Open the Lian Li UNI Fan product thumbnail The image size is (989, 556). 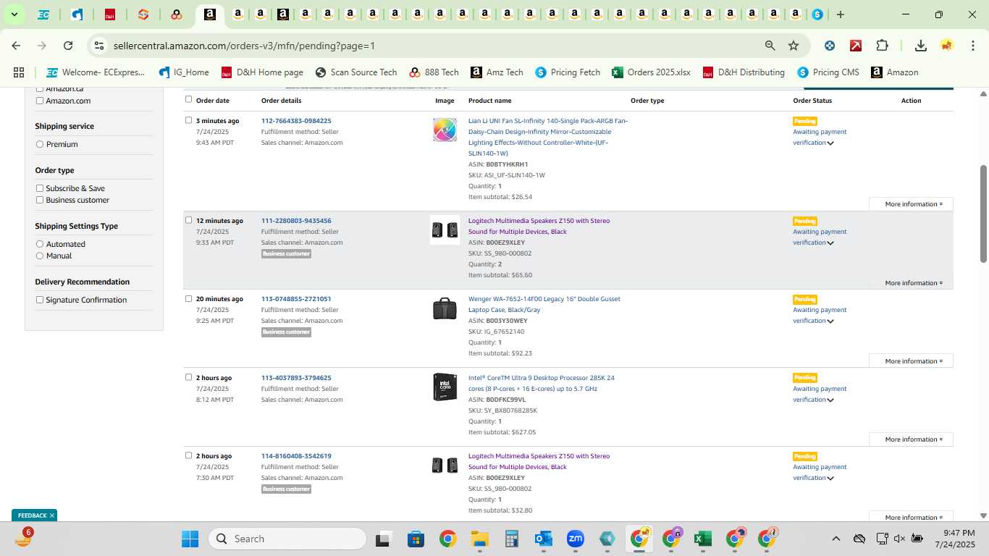pyautogui.click(x=445, y=130)
